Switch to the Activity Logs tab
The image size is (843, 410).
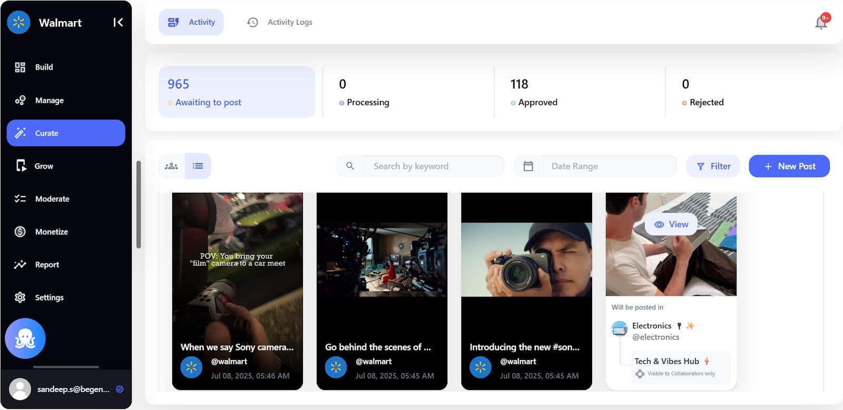coord(280,22)
